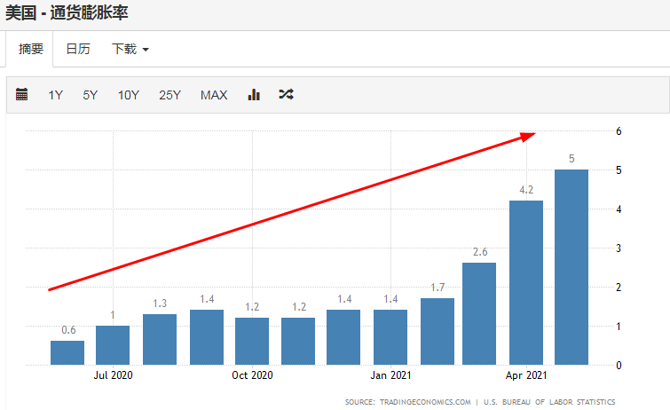Viewport: 670px width, 410px height.
Task: Open the 日历 tab
Action: (x=78, y=49)
